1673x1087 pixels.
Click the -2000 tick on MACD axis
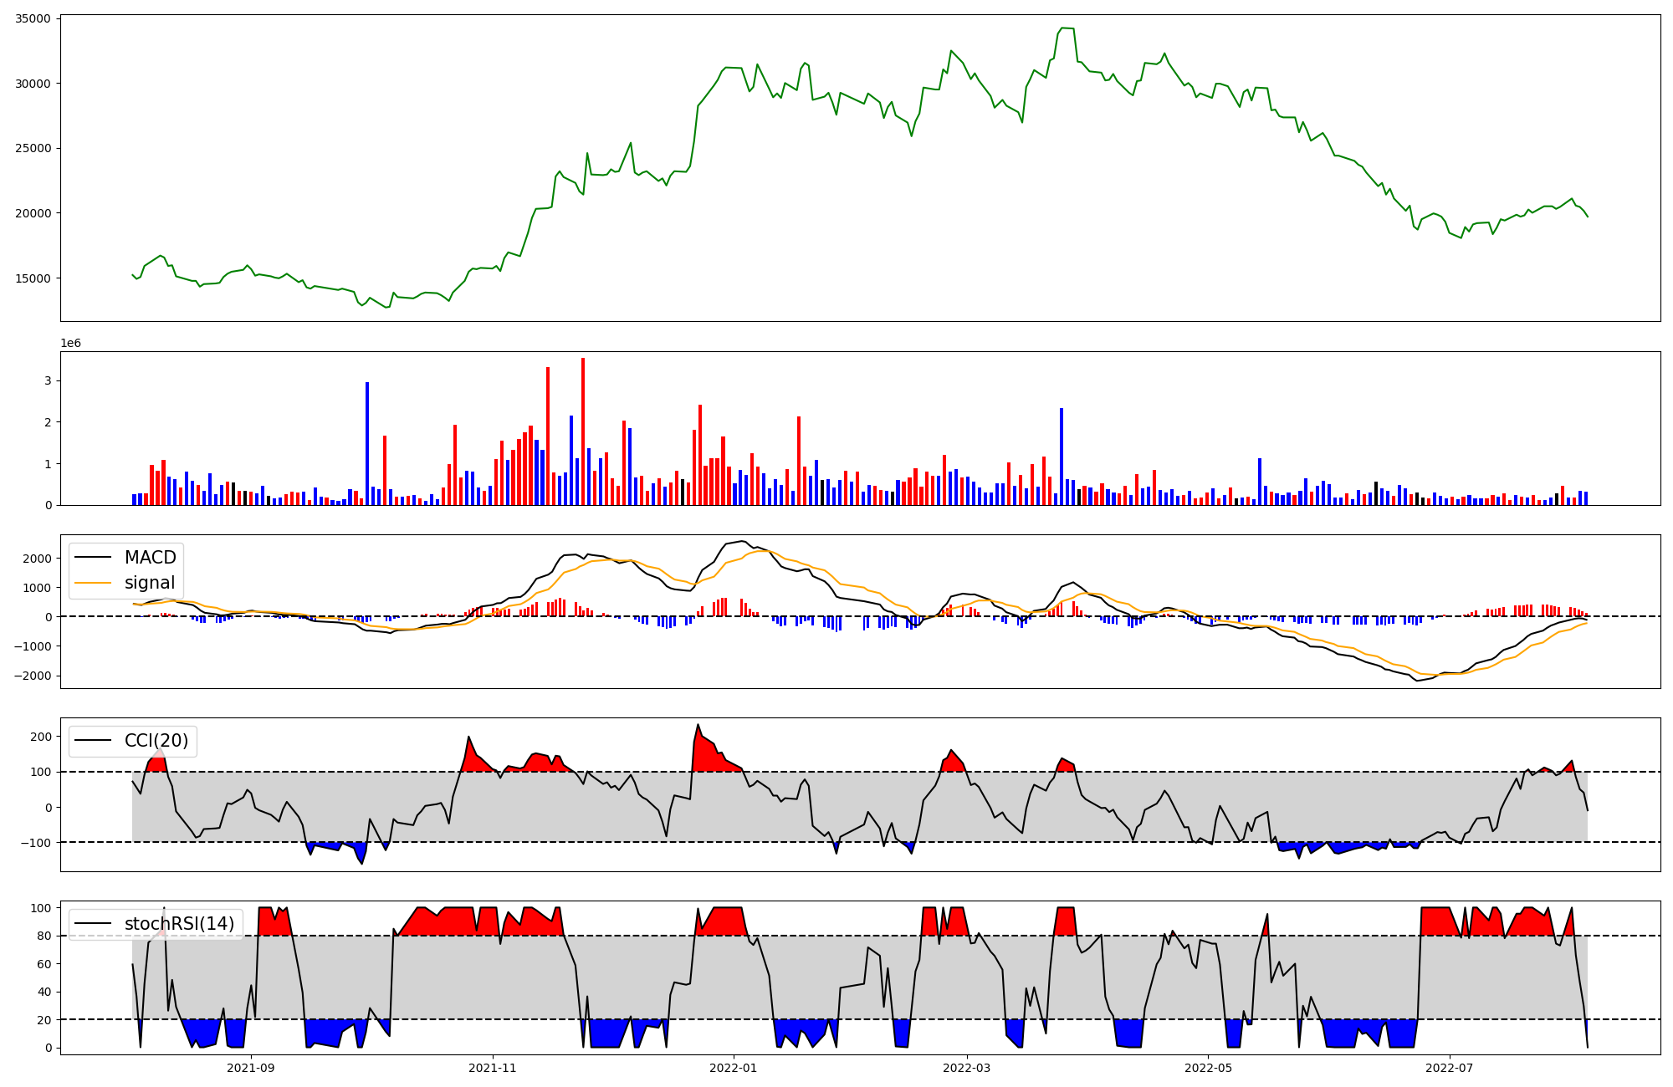[33, 676]
